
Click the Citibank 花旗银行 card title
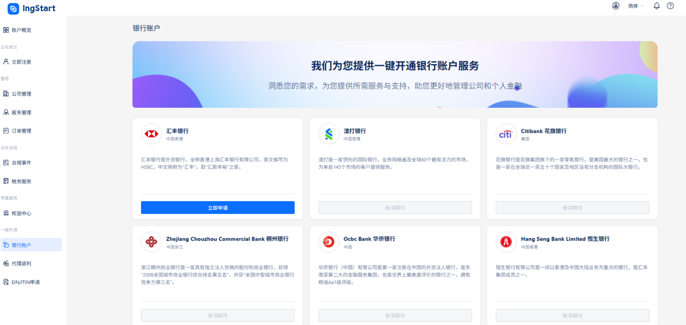tap(544, 131)
